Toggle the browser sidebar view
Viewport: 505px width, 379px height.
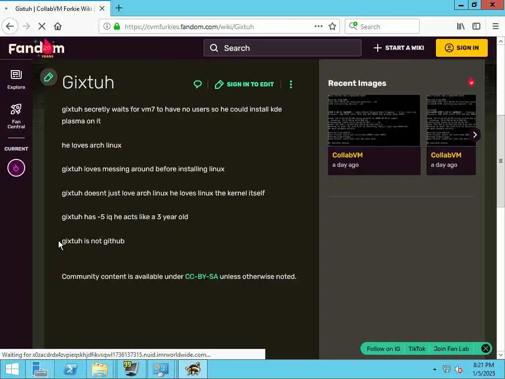click(476, 27)
